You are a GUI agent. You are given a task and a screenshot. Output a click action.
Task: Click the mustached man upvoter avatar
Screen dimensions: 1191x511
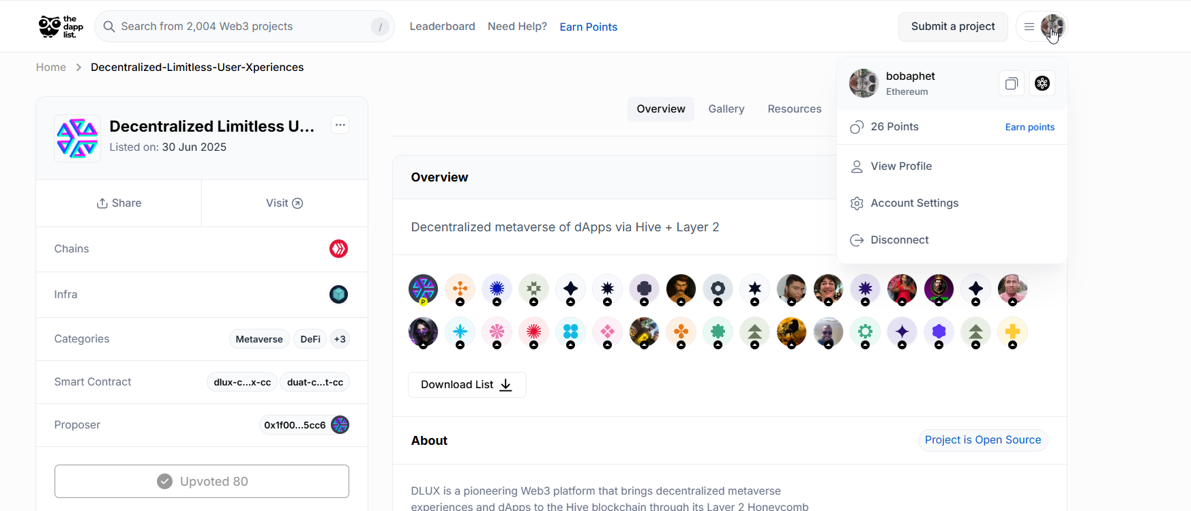click(681, 289)
